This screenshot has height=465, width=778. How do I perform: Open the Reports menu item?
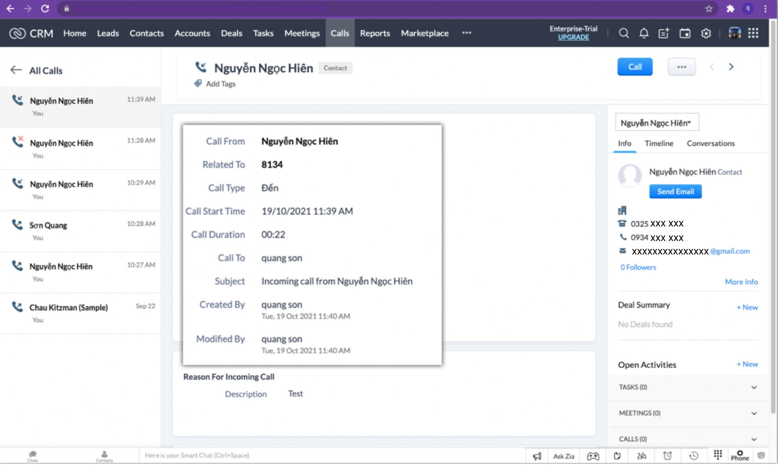(x=375, y=33)
